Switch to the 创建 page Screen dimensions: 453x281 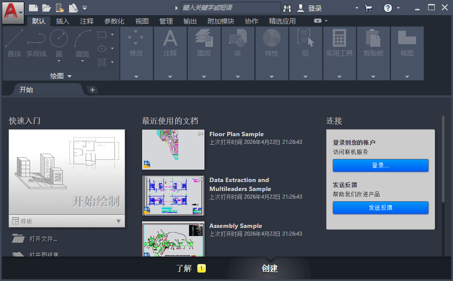tap(269, 269)
